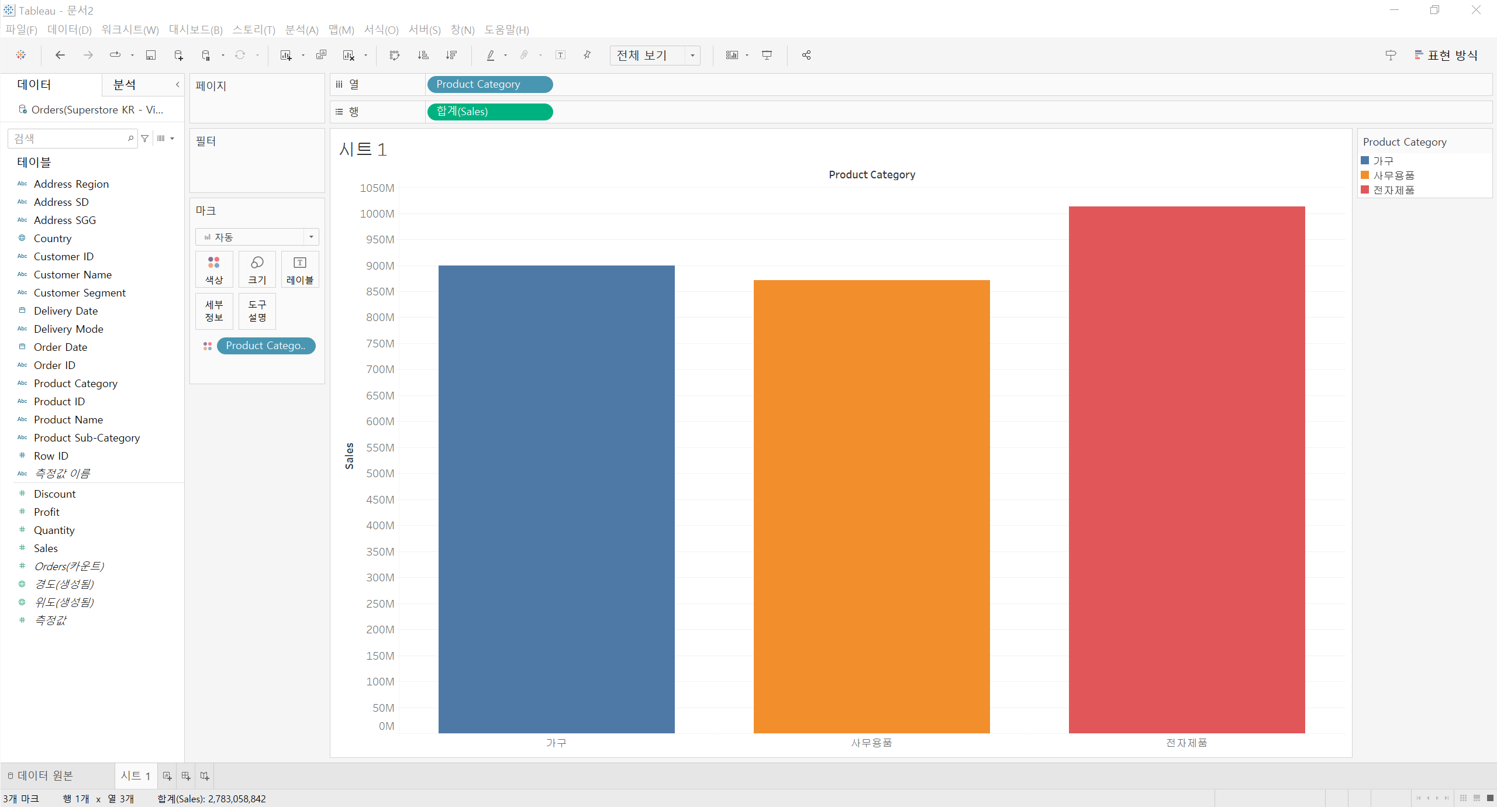Viewport: 1497px width, 807px height.
Task: Click the 데이터 원본 tab button
Action: point(40,775)
